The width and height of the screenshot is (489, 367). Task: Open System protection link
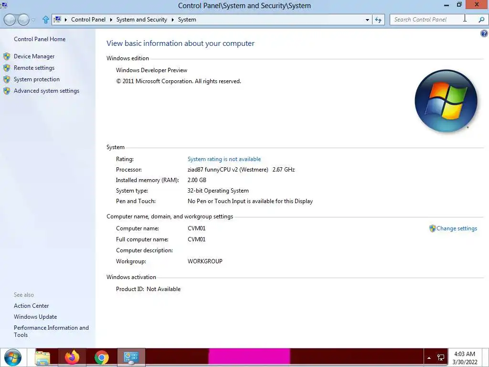(36, 79)
